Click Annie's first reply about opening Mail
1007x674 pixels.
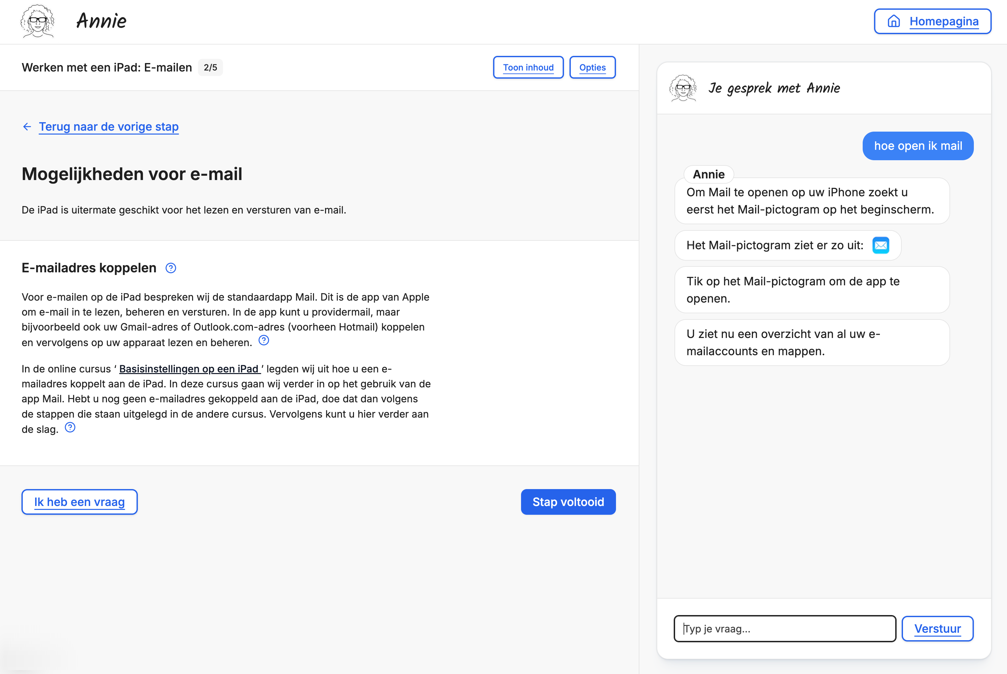811,201
